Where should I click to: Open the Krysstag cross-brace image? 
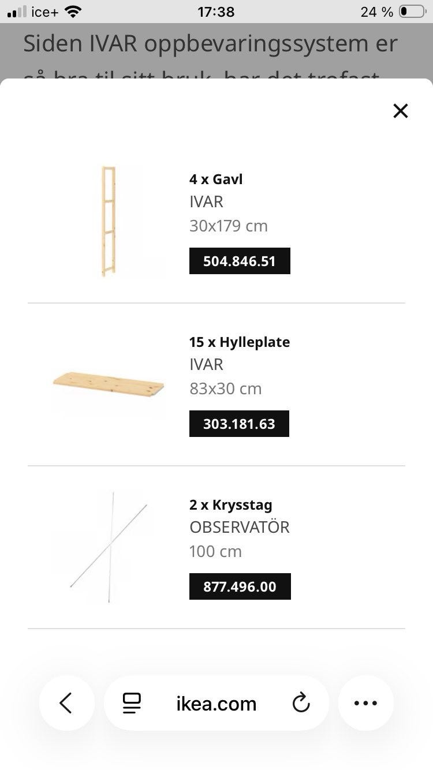click(108, 547)
